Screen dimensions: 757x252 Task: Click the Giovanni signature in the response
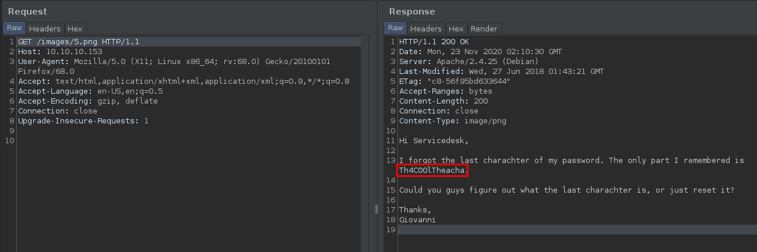[417, 220]
